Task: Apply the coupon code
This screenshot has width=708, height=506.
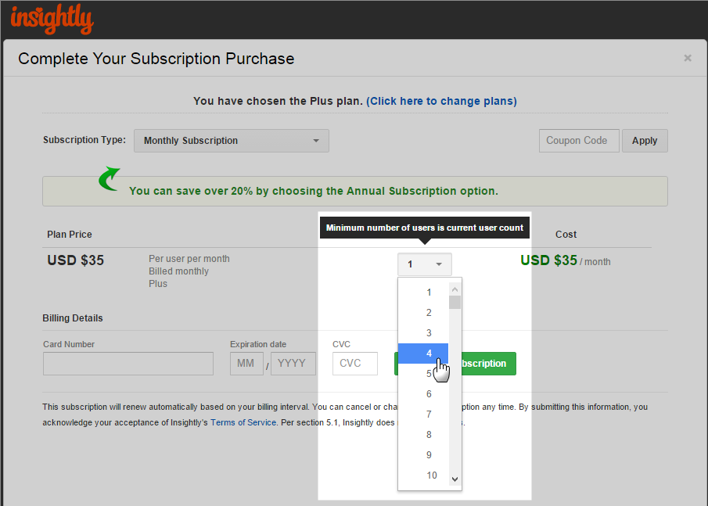Action: click(x=645, y=141)
